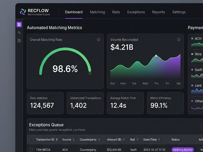Click the purple dot beside Swift
The height and width of the screenshot is (152, 203).
[192, 70]
